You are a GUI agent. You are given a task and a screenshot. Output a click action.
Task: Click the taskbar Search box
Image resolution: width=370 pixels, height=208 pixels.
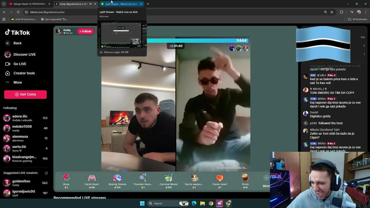[x=169, y=203]
